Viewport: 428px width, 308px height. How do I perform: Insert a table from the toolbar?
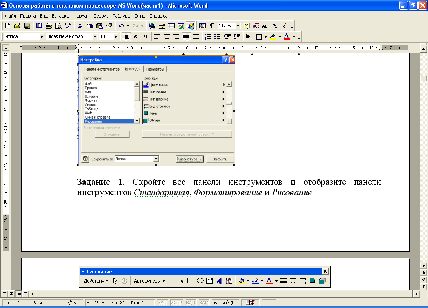171,26
